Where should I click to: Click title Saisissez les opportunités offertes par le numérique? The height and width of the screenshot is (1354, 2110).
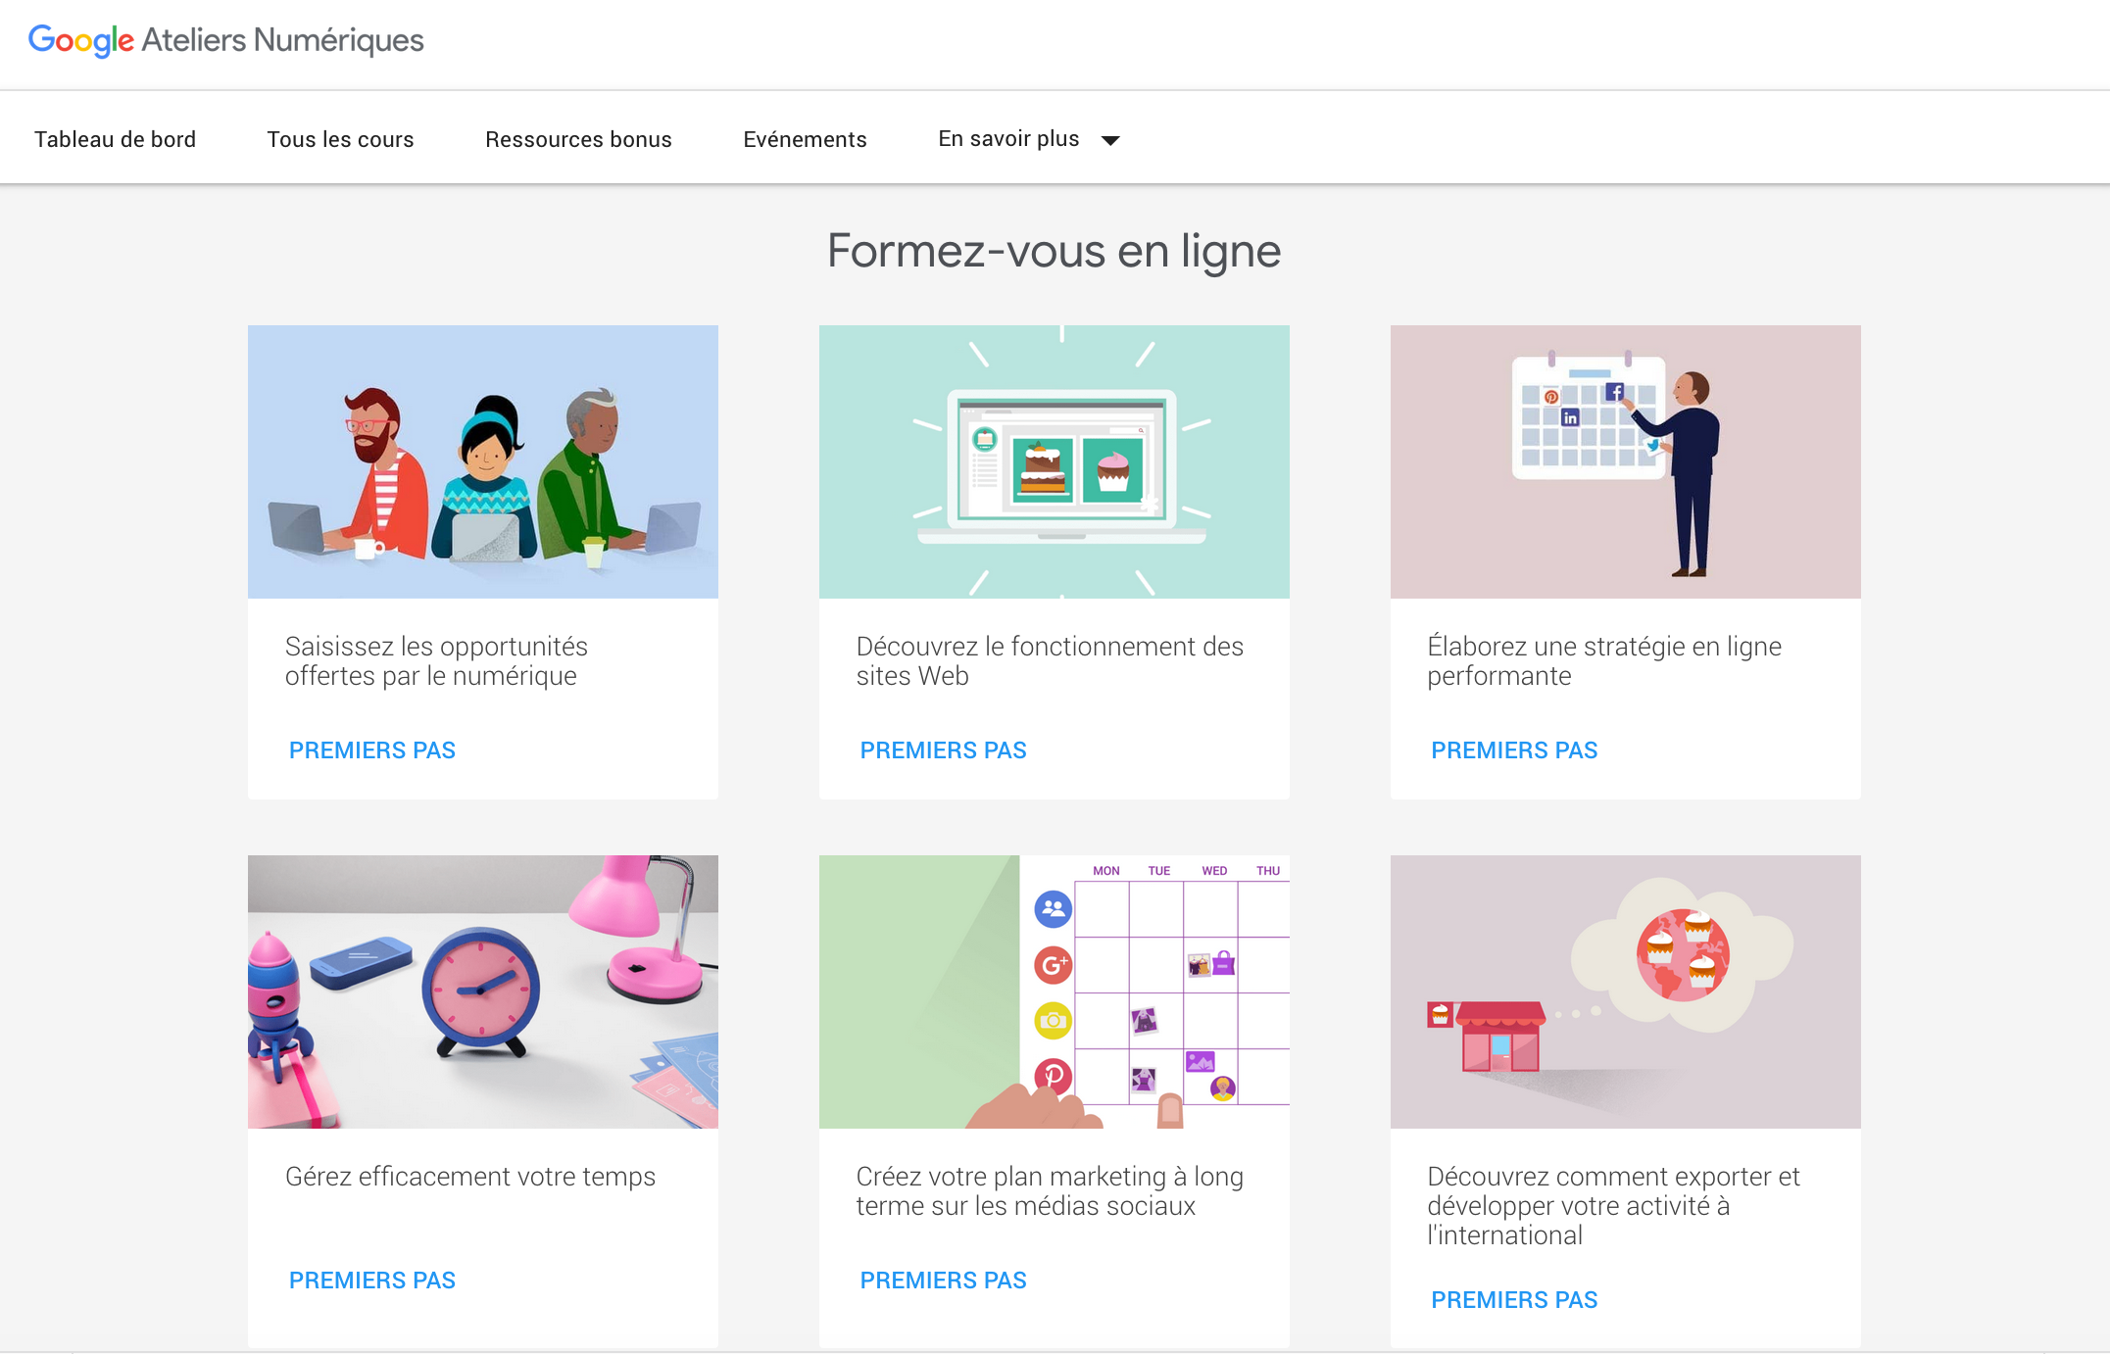click(436, 661)
